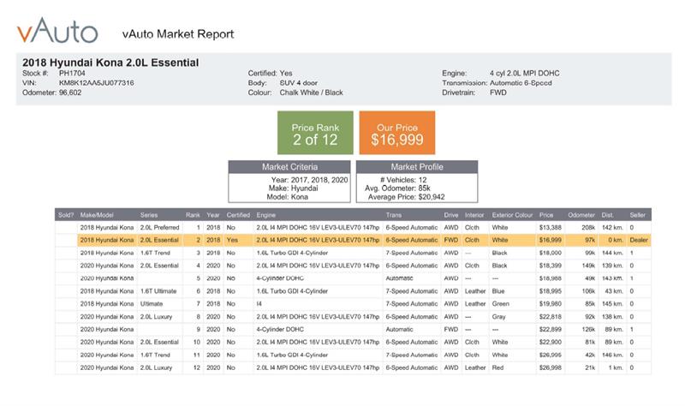Click the 'Trans' column header
Image resolution: width=685 pixels, height=406 pixels.
(394, 215)
